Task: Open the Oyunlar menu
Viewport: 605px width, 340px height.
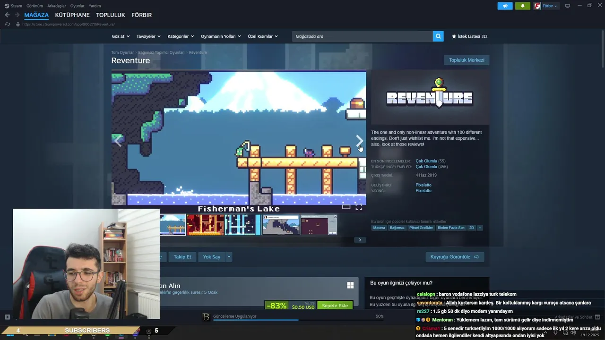Action: 78,6
